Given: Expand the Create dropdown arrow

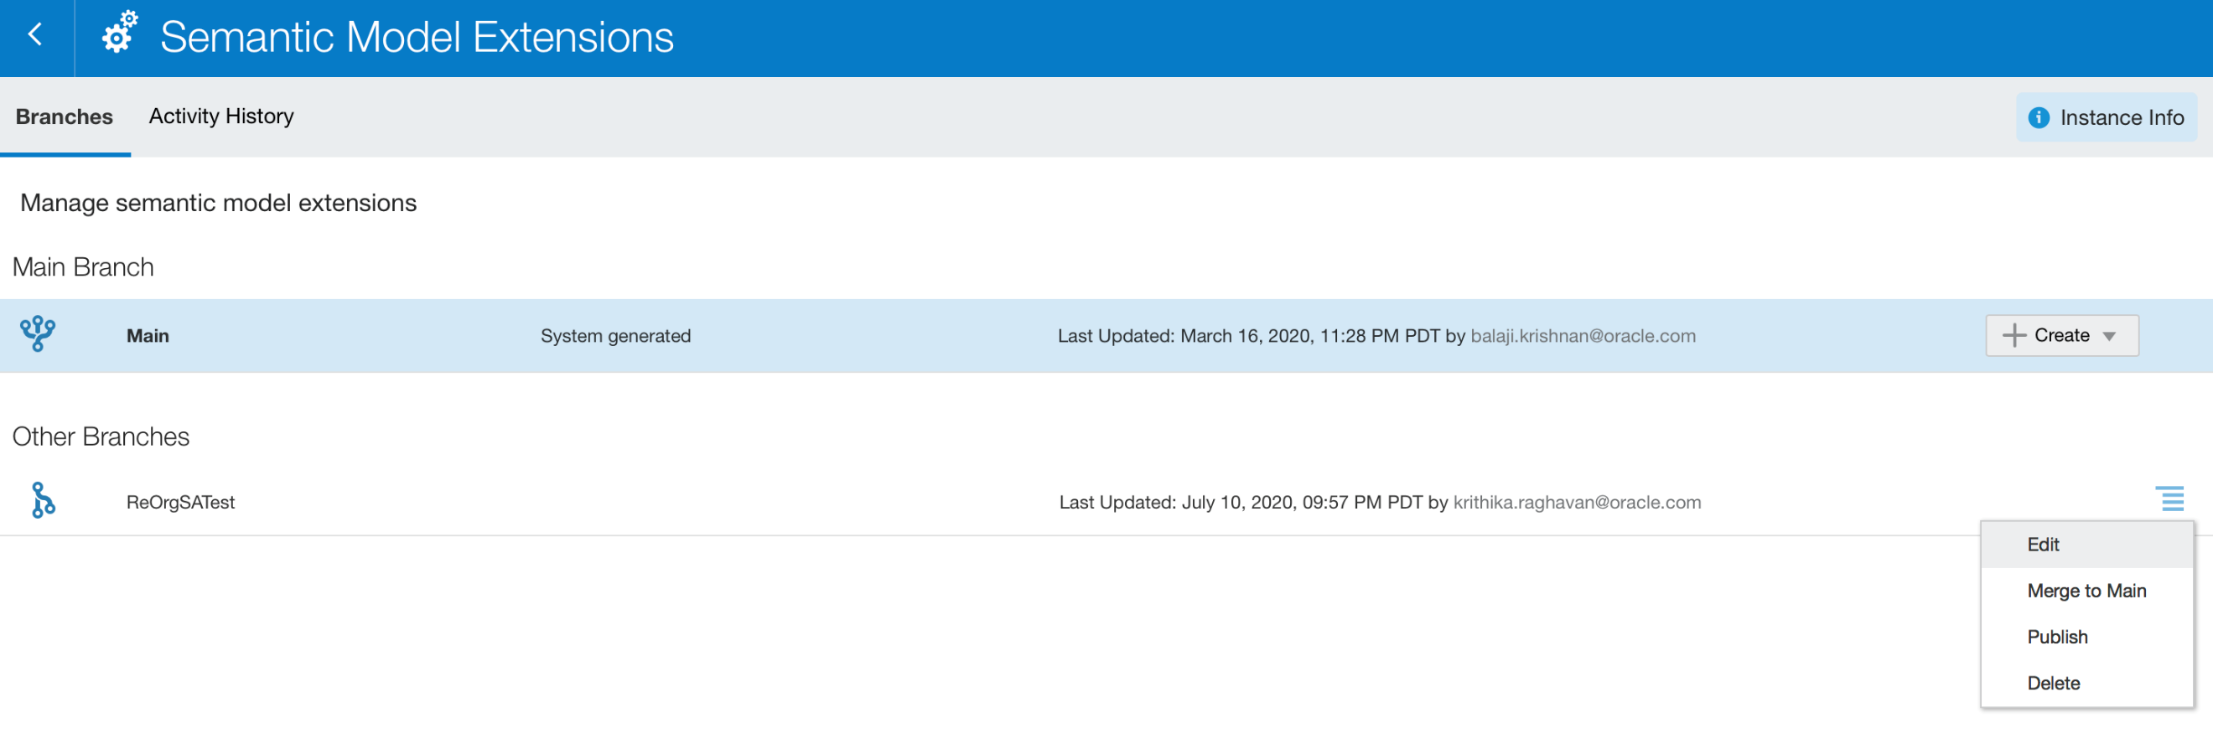Looking at the screenshot, I should click(2109, 336).
